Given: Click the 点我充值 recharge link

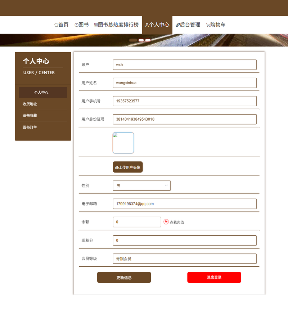Looking at the screenshot, I should pos(177,222).
